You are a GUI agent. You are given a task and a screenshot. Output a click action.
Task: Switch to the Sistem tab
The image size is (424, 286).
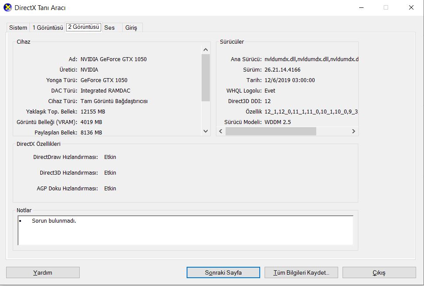18,28
